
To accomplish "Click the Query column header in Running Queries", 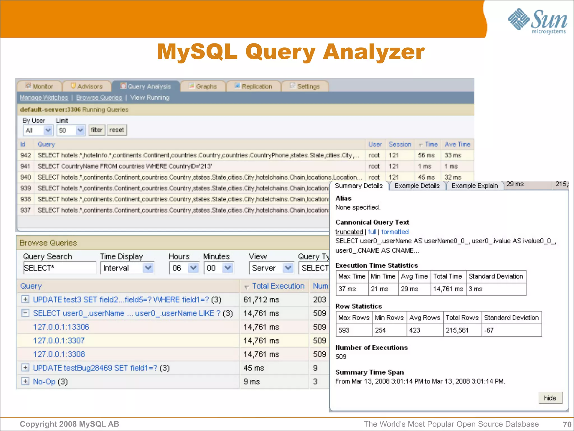I will point(46,144).
